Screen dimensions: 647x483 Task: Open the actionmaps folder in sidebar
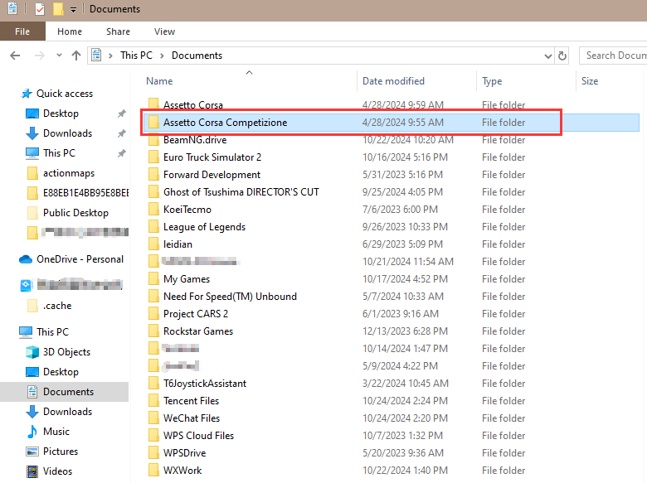[x=69, y=173]
